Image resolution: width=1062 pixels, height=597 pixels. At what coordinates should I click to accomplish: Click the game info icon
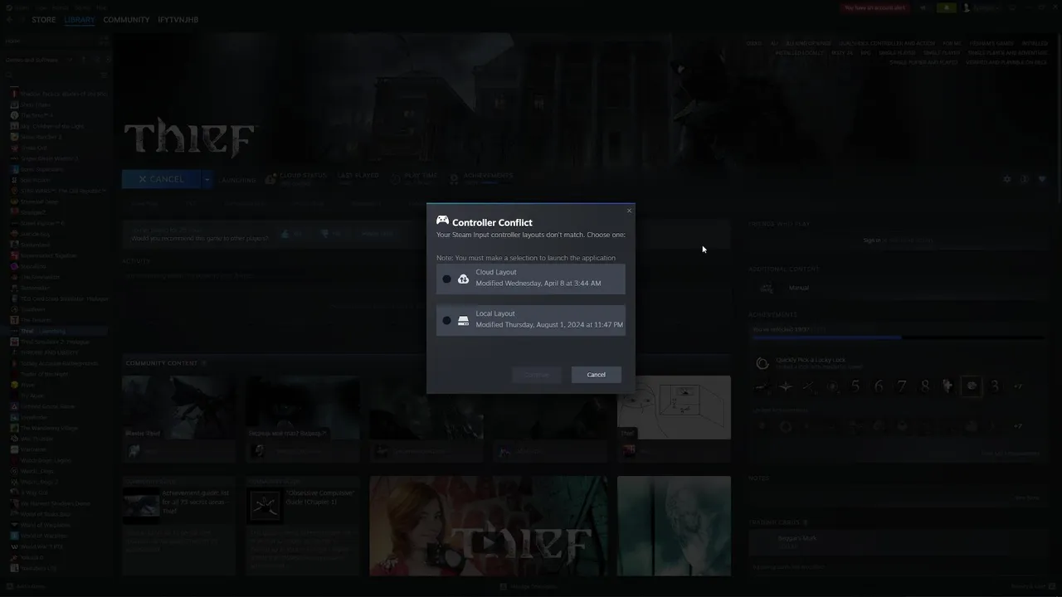[x=1025, y=179]
